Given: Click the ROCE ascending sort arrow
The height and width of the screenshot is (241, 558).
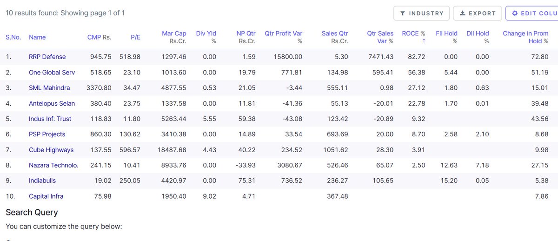Looking at the screenshot, I should (423, 41).
